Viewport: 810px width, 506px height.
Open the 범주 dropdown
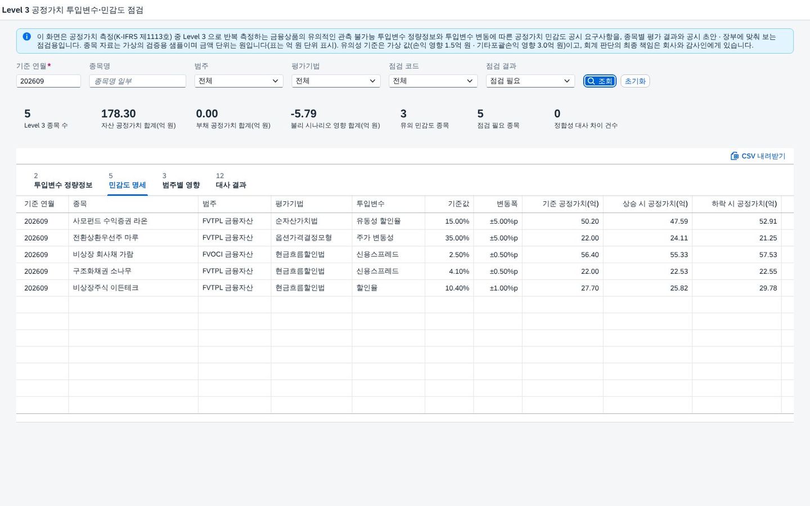(x=238, y=81)
